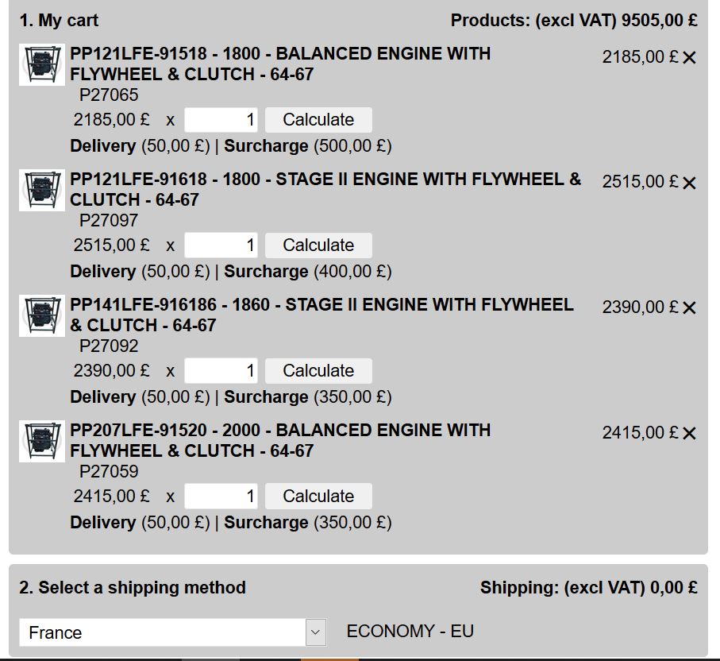Screen dimensions: 720x661
Task: Open PP141LFE-916186 engine thumbnail image
Action: [42, 315]
